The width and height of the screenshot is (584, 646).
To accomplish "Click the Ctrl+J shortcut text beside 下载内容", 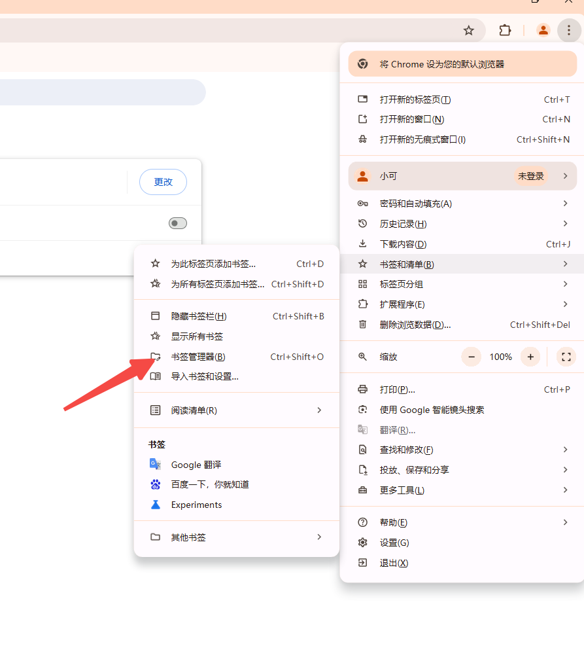I will pyautogui.click(x=558, y=244).
